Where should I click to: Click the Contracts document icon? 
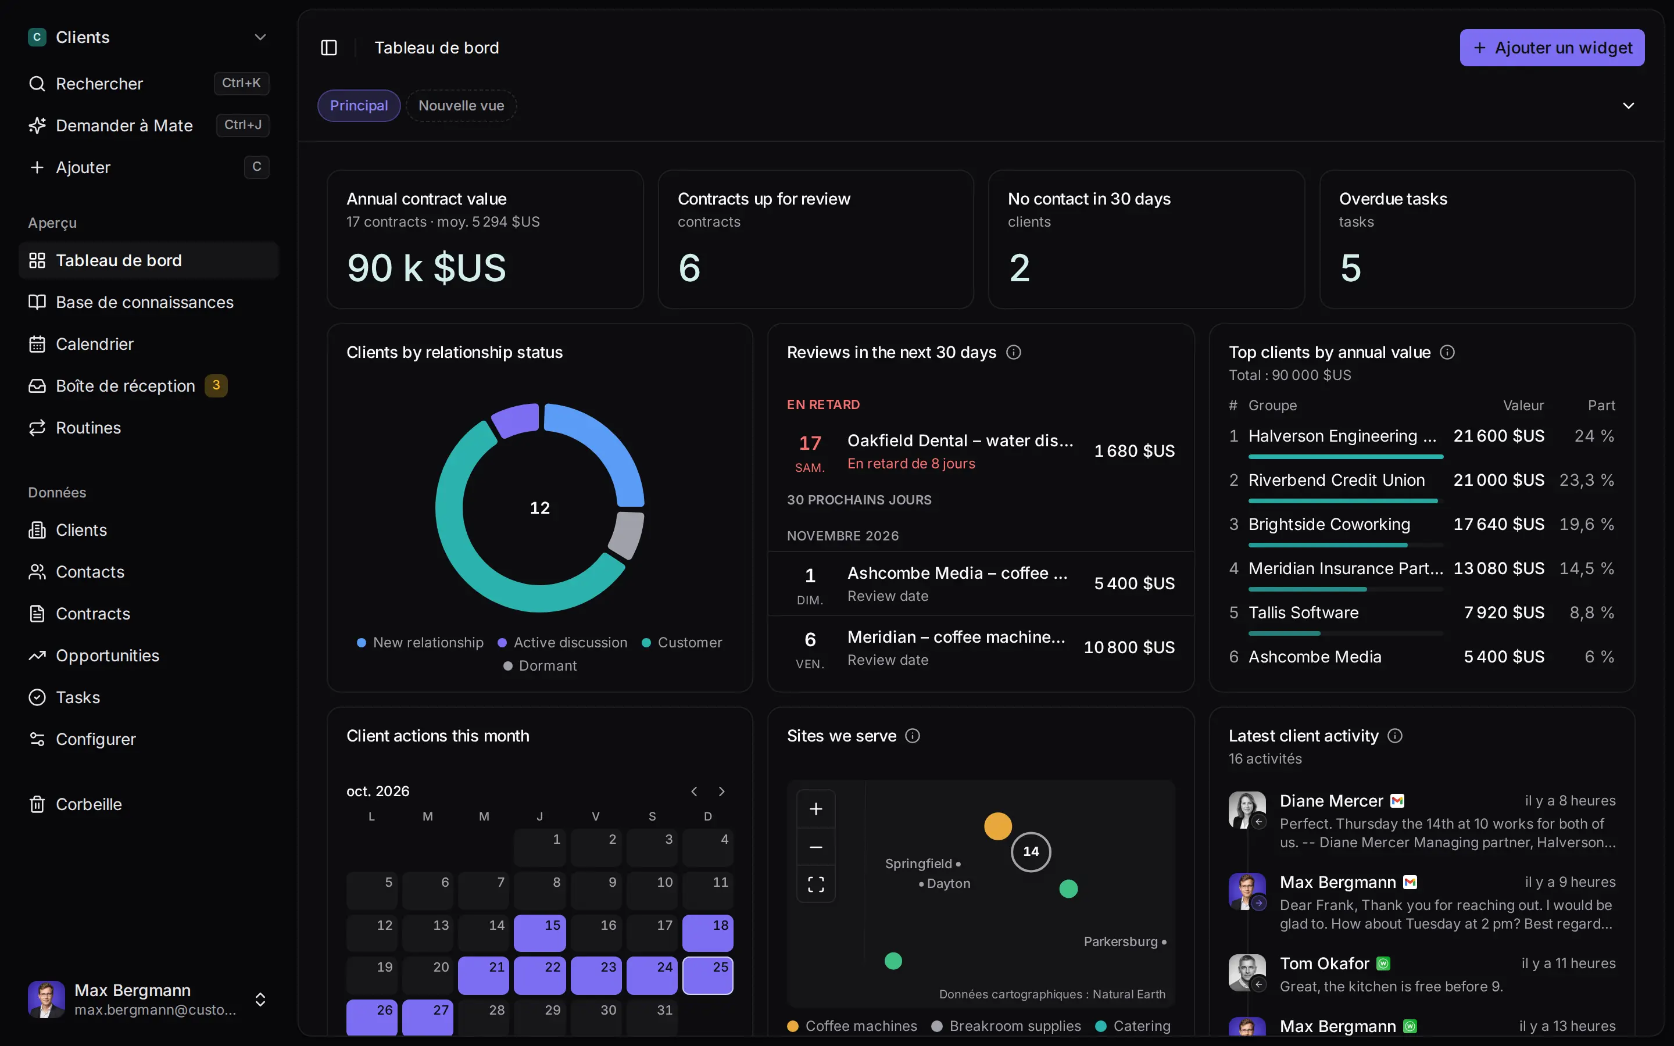click(37, 614)
